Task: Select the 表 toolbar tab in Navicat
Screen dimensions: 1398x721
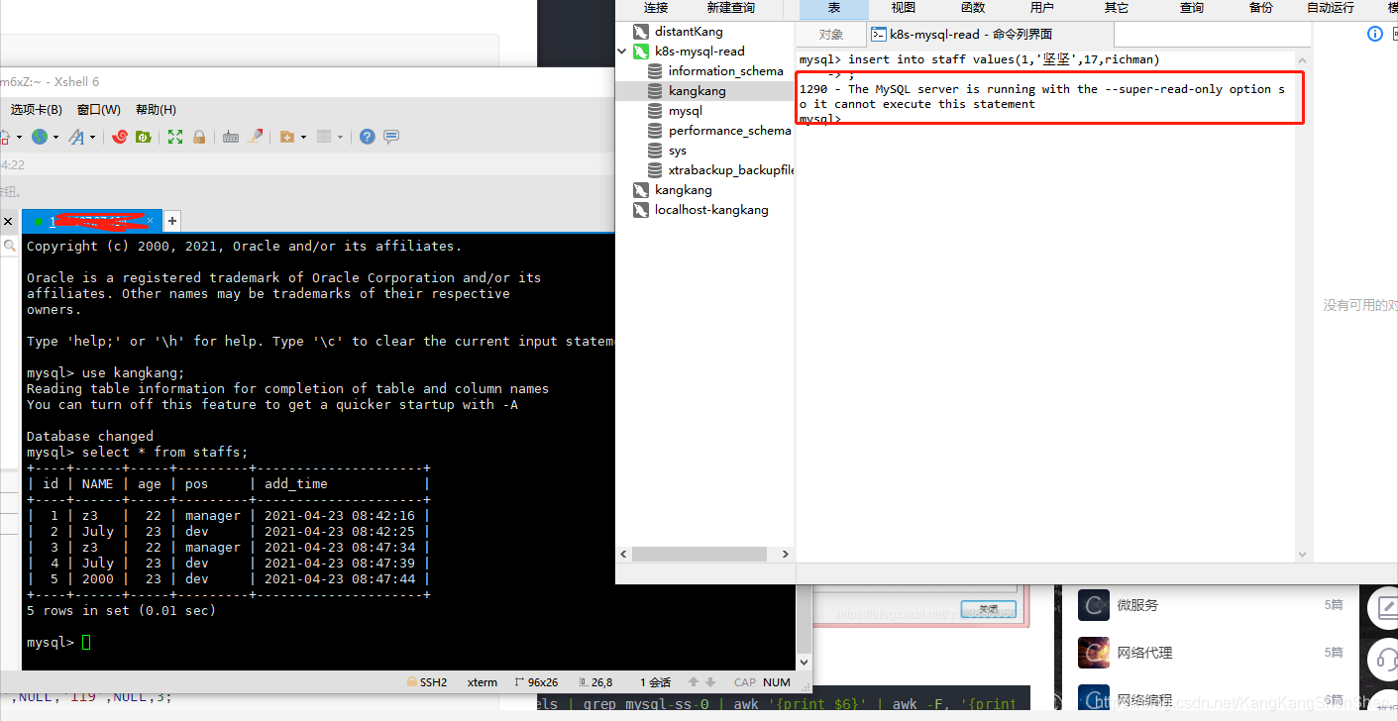Action: click(x=834, y=8)
